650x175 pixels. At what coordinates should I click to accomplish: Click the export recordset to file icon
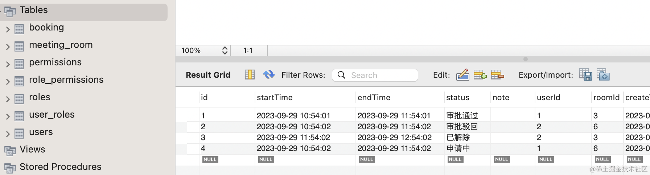(x=585, y=75)
